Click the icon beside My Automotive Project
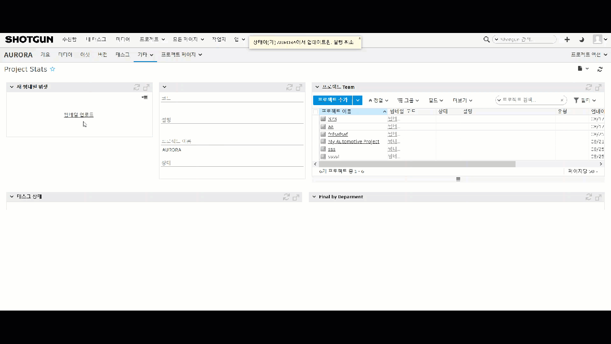The height and width of the screenshot is (344, 611). 323,141
